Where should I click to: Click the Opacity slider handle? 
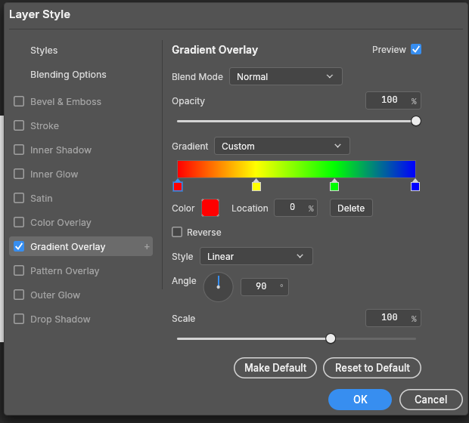[x=416, y=121]
